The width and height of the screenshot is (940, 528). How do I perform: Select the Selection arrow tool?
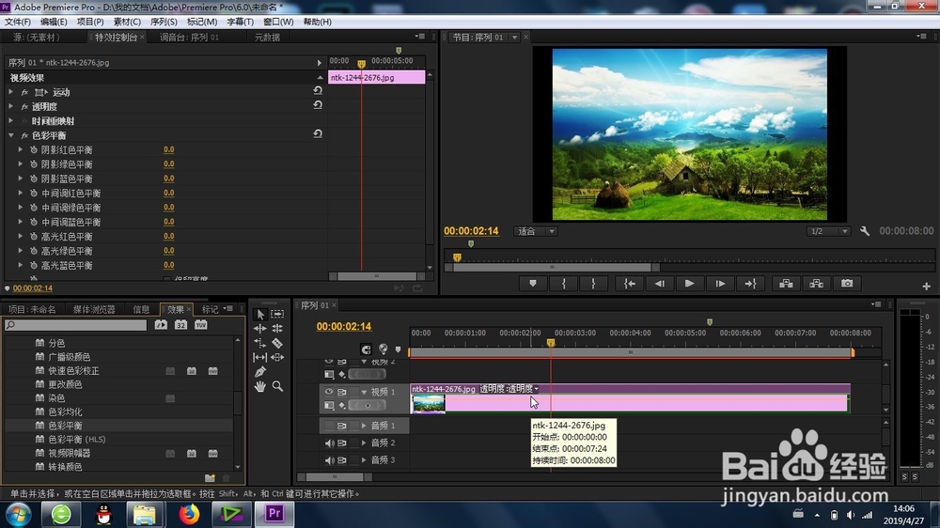point(260,314)
